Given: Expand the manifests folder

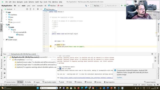Looking at the screenshot, I should pos(6,14).
